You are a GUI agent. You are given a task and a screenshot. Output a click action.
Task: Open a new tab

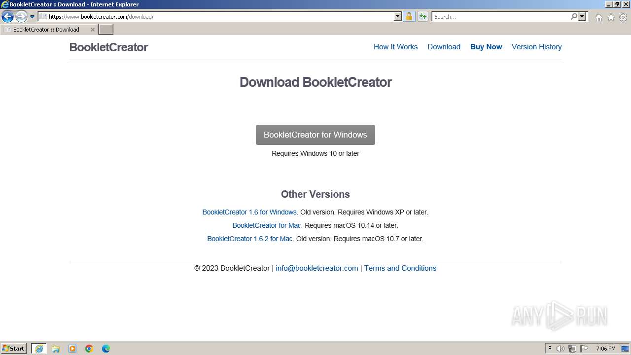[x=106, y=30]
